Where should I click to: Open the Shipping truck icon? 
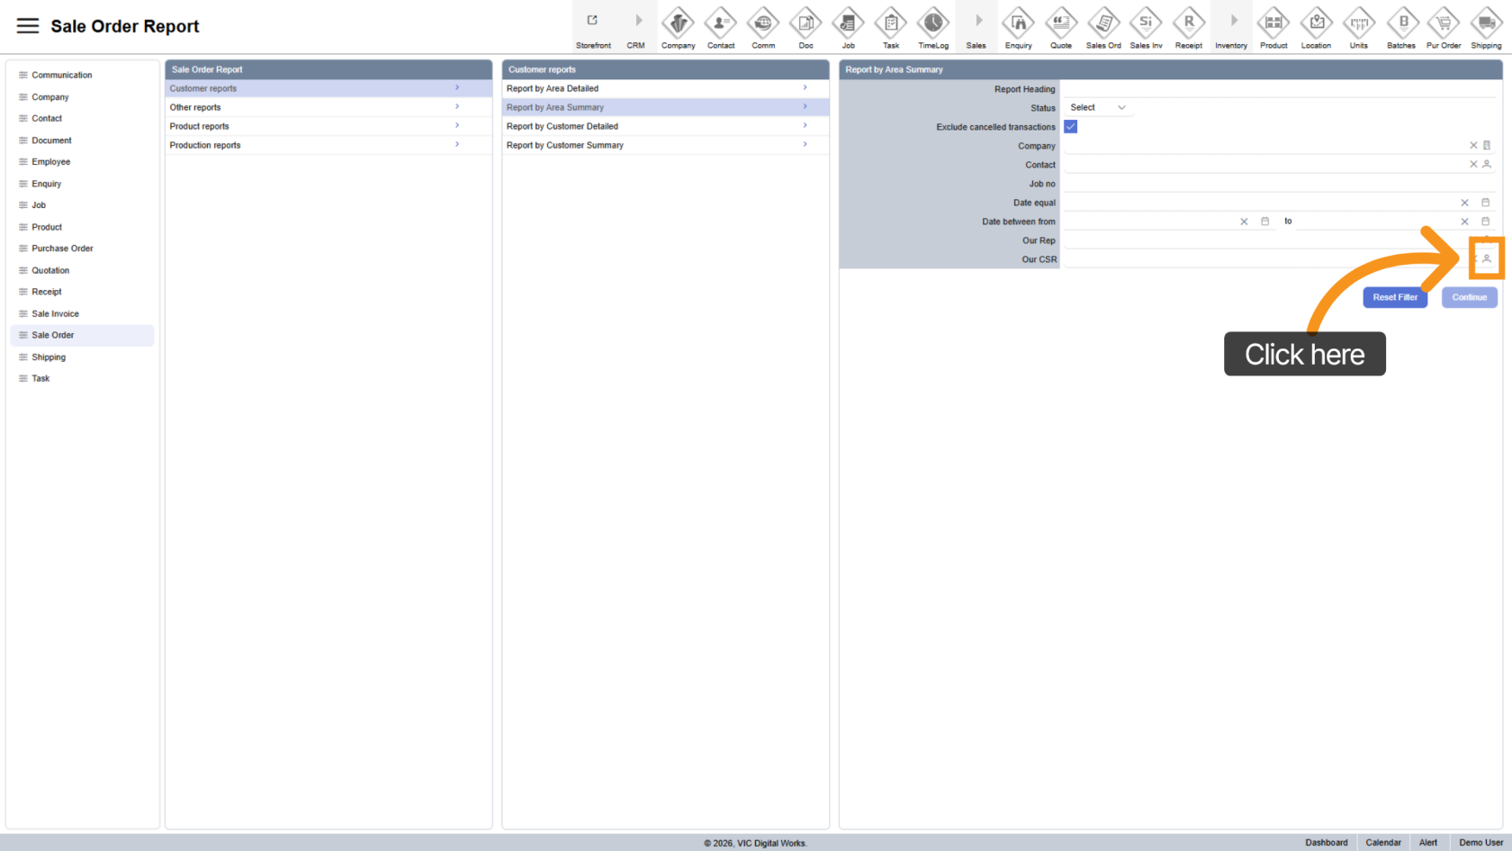[1486, 23]
